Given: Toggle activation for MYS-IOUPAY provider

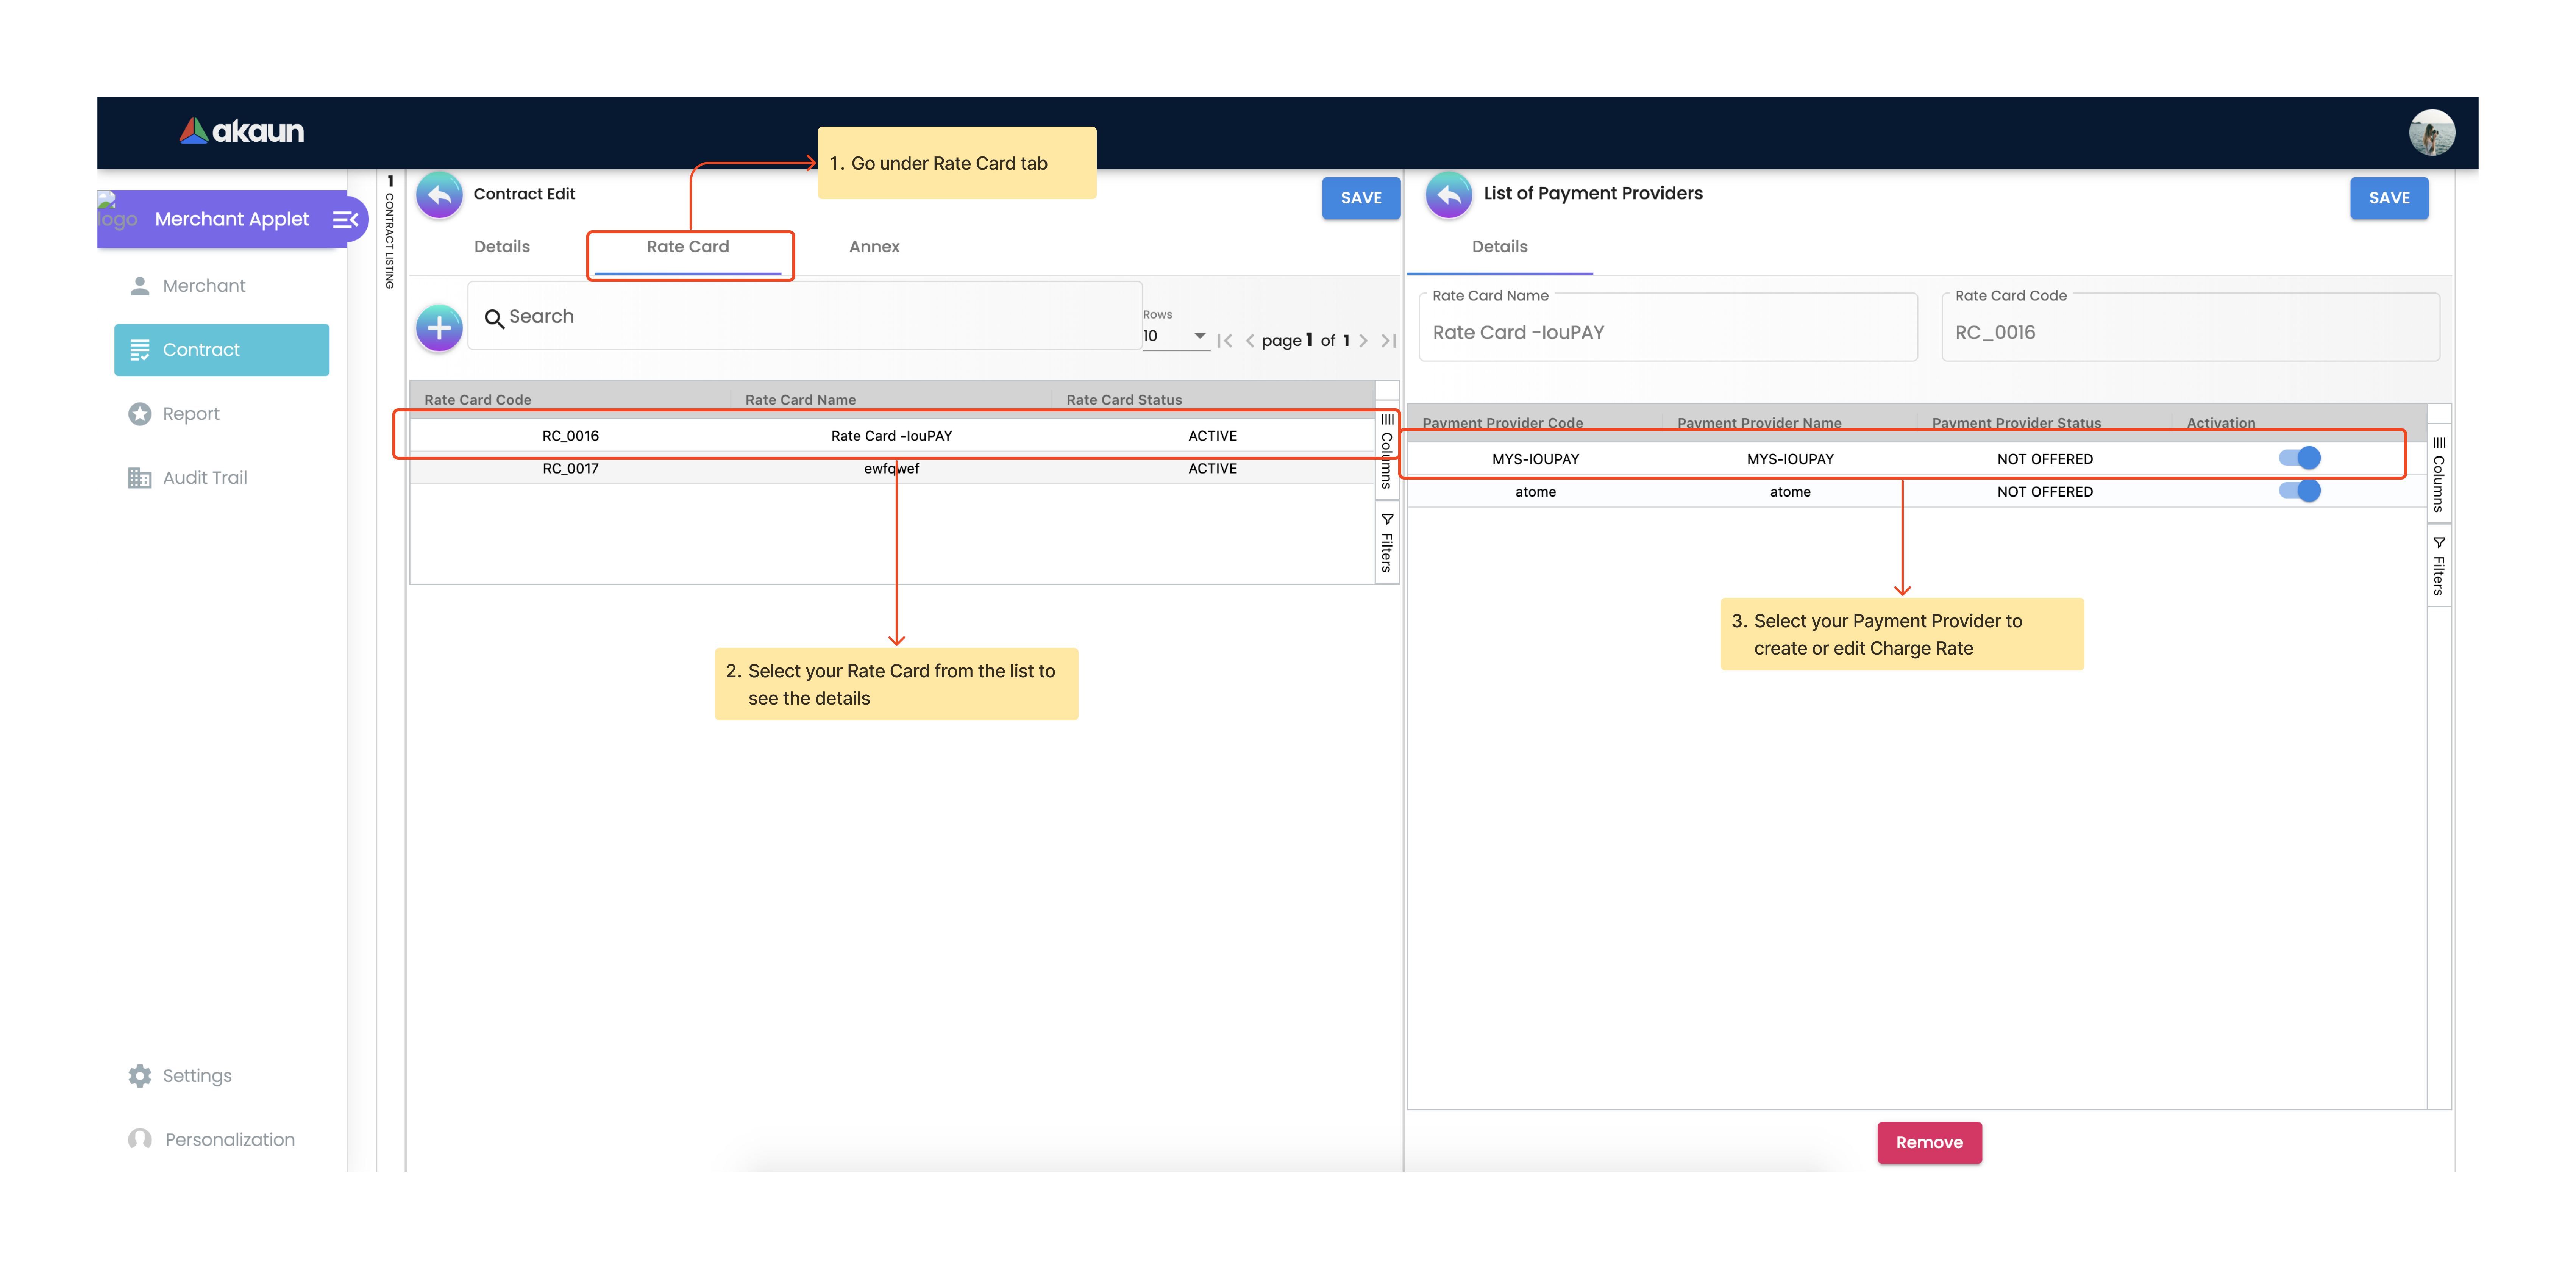Looking at the screenshot, I should tap(2299, 458).
